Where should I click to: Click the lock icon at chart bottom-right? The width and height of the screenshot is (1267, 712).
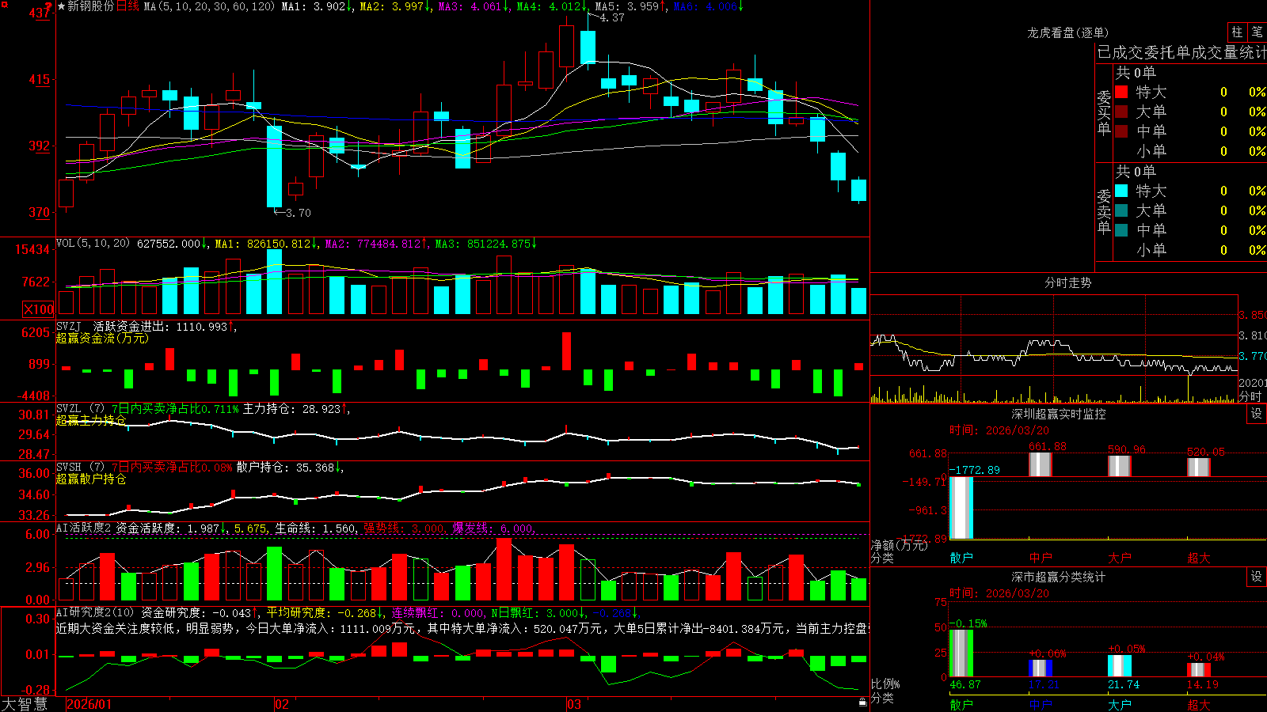[x=862, y=703]
